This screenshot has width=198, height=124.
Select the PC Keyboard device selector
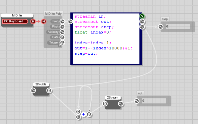click(x=15, y=21)
